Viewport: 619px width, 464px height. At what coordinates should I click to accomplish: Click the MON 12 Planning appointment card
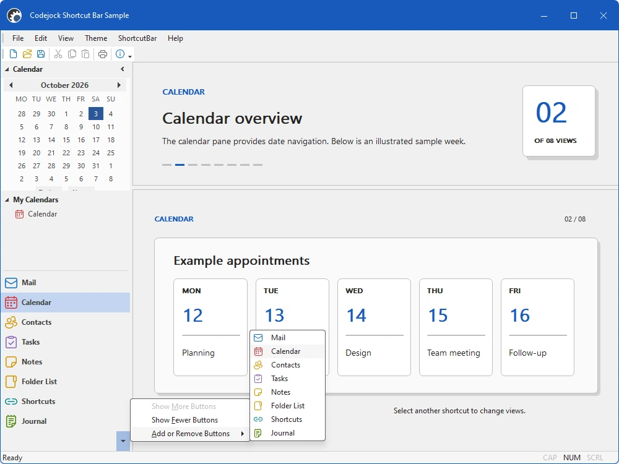(210, 327)
